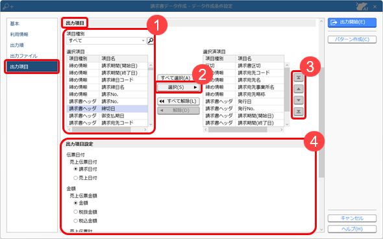Select the 締切日 row in 選択項目

(107, 108)
